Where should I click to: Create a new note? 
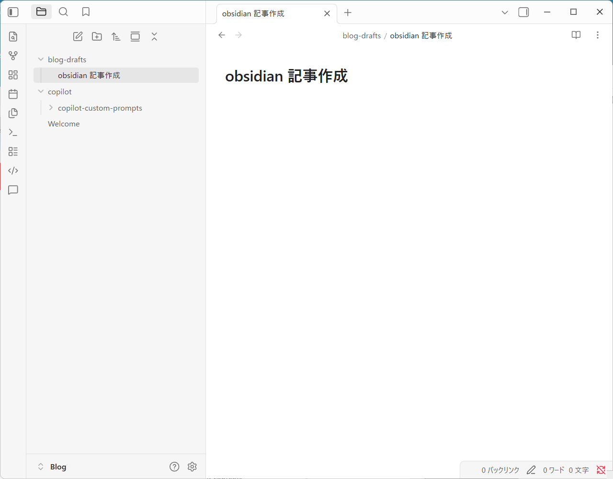pos(78,36)
